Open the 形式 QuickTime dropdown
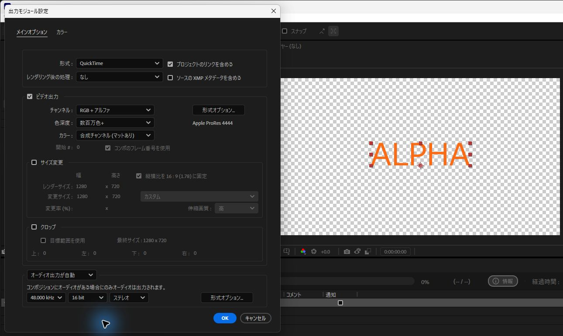This screenshot has height=336, width=563. click(x=120, y=63)
